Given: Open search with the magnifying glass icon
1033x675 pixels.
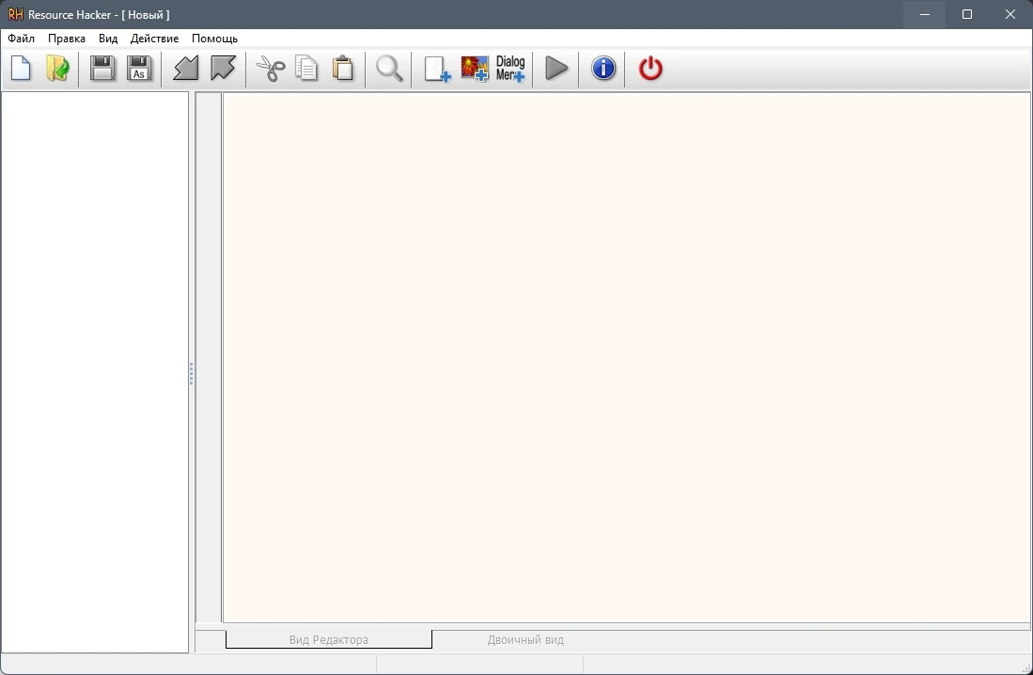Looking at the screenshot, I should coord(389,69).
